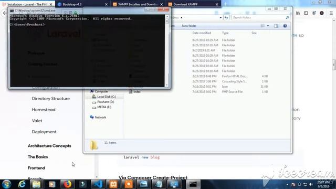Viewport: 336px width, 189px height.
Task: Open the Firefox hamburger menu
Action: 331,13
